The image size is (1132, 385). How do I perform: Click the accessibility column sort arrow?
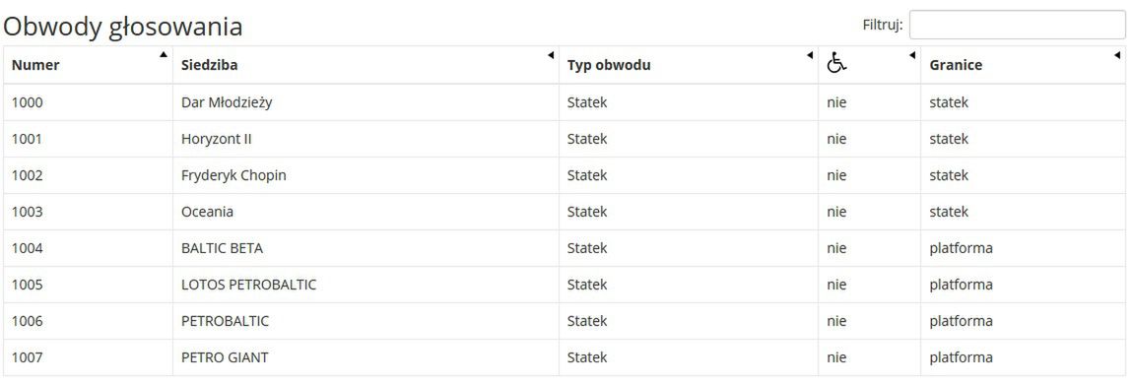tap(912, 55)
